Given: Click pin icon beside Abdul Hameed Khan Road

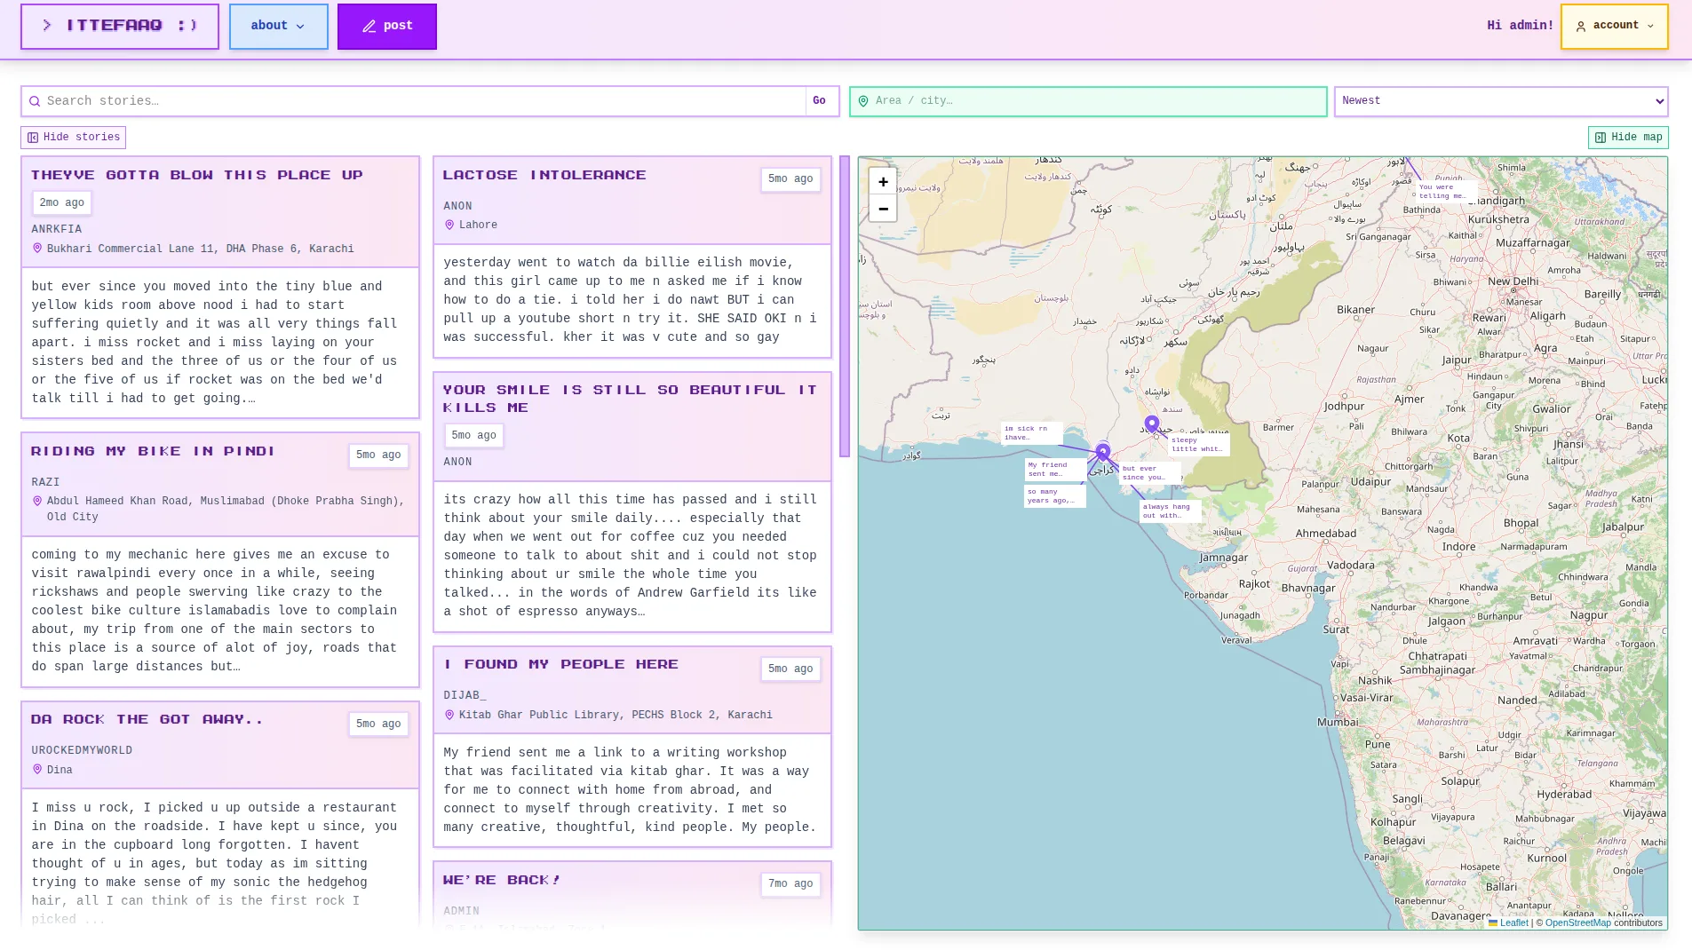Looking at the screenshot, I should pos(37,502).
